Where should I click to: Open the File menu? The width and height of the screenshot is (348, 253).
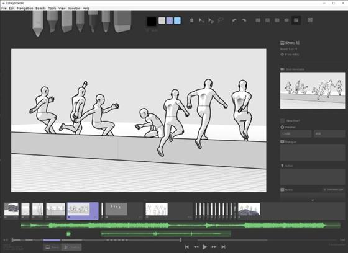point(4,9)
